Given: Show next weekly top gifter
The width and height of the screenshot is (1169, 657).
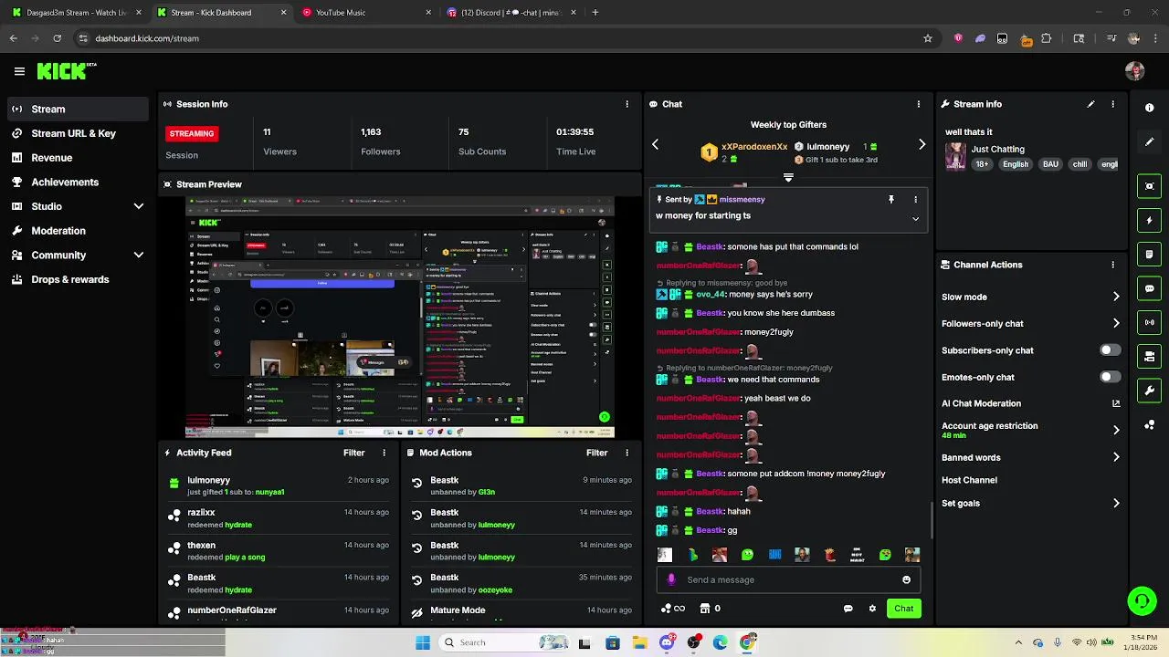Looking at the screenshot, I should click(922, 144).
